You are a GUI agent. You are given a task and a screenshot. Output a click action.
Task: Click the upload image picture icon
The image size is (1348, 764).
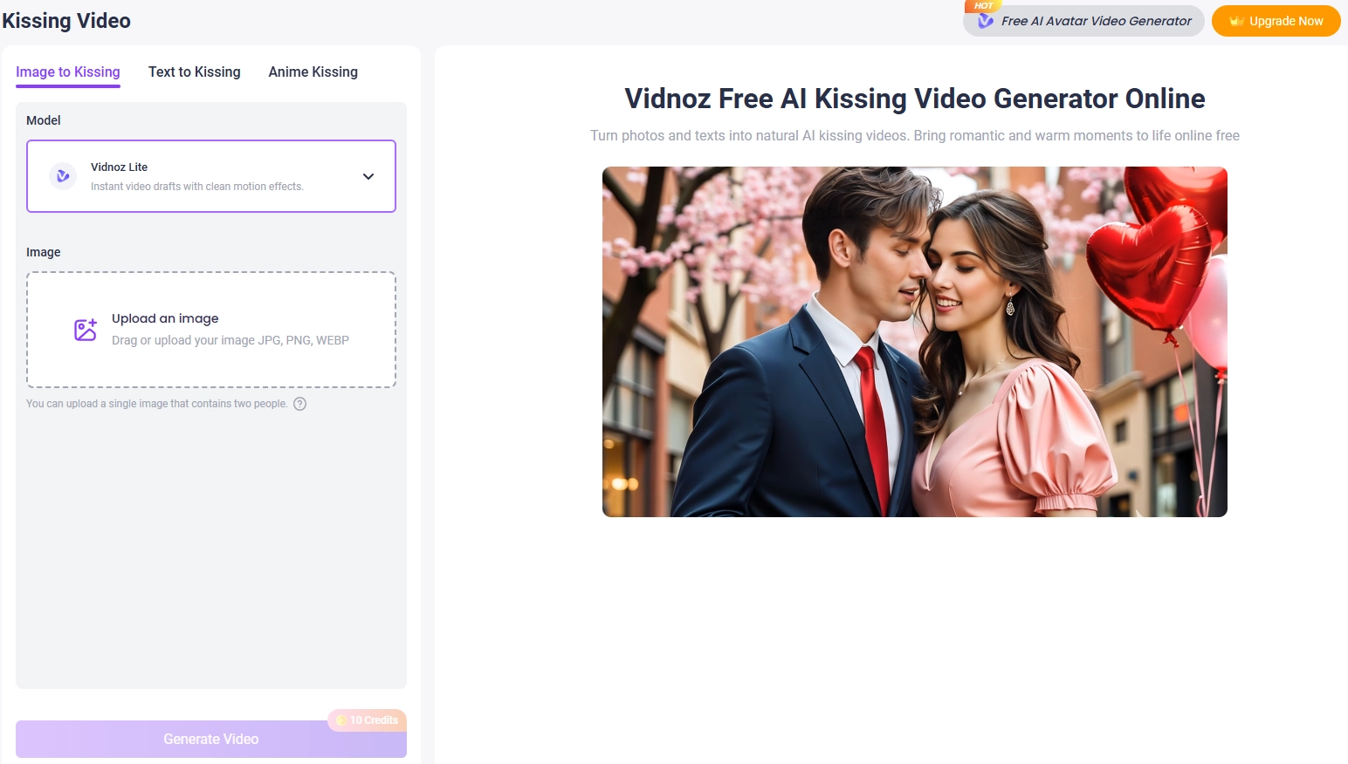(86, 330)
